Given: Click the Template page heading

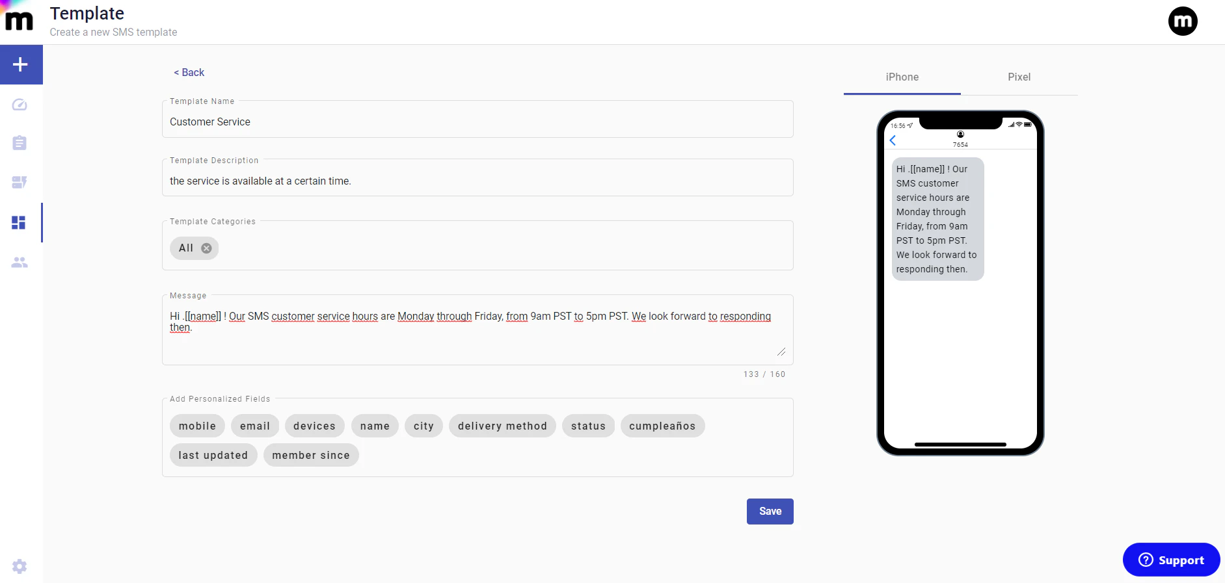Looking at the screenshot, I should point(87,14).
